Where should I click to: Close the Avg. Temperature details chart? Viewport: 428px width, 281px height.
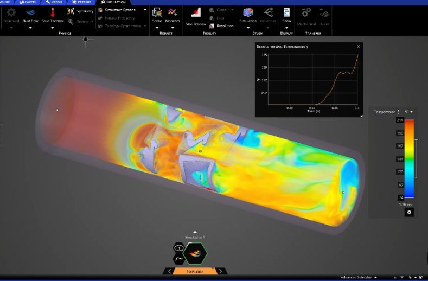tap(359, 47)
